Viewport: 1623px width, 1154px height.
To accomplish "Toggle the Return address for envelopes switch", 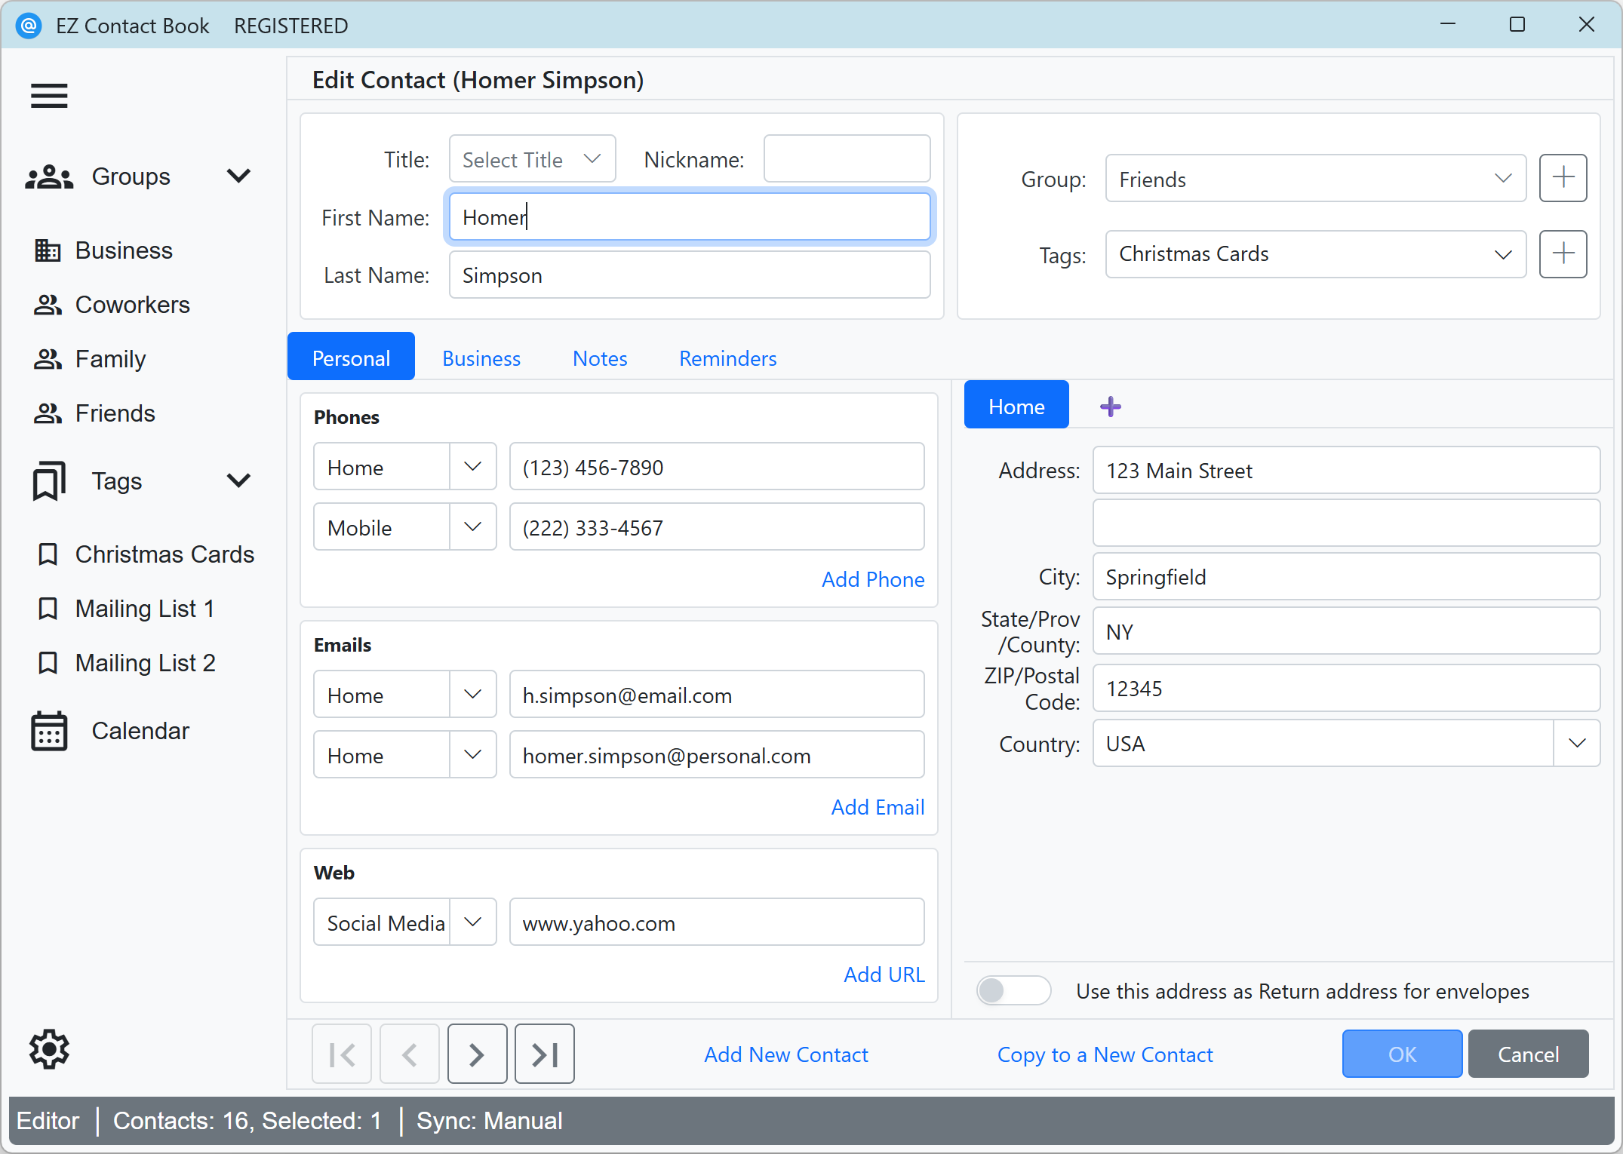I will 1013,990.
